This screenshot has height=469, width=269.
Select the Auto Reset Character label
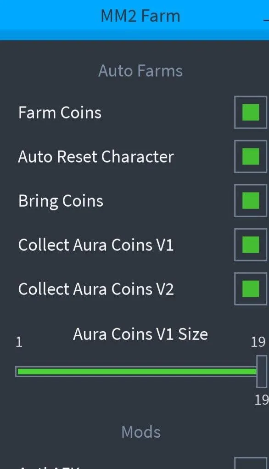tap(95, 157)
